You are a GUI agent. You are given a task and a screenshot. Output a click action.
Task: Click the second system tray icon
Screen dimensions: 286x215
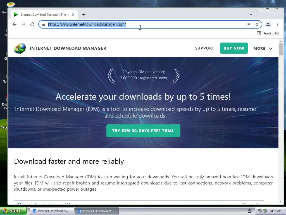(265, 211)
